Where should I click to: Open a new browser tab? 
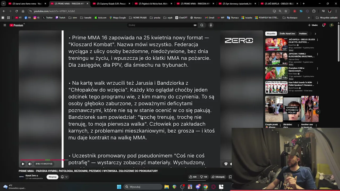click(x=304, y=4)
